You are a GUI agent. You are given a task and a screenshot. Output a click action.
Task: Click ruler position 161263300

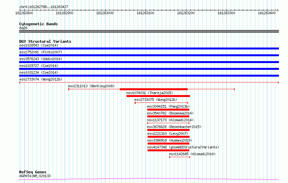click(226, 13)
